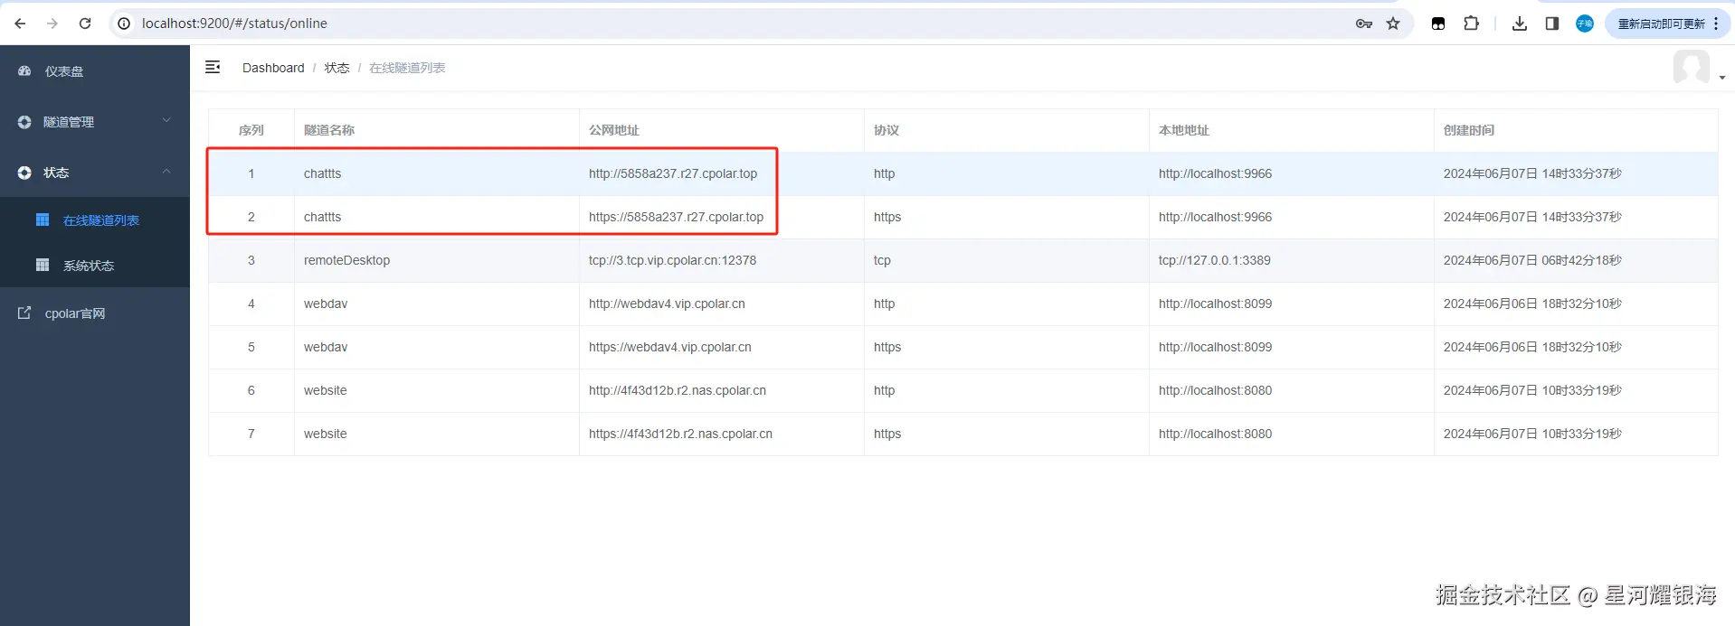This screenshot has width=1735, height=626.
Task: Open the Chrome profile avatar
Action: coord(1585,23)
